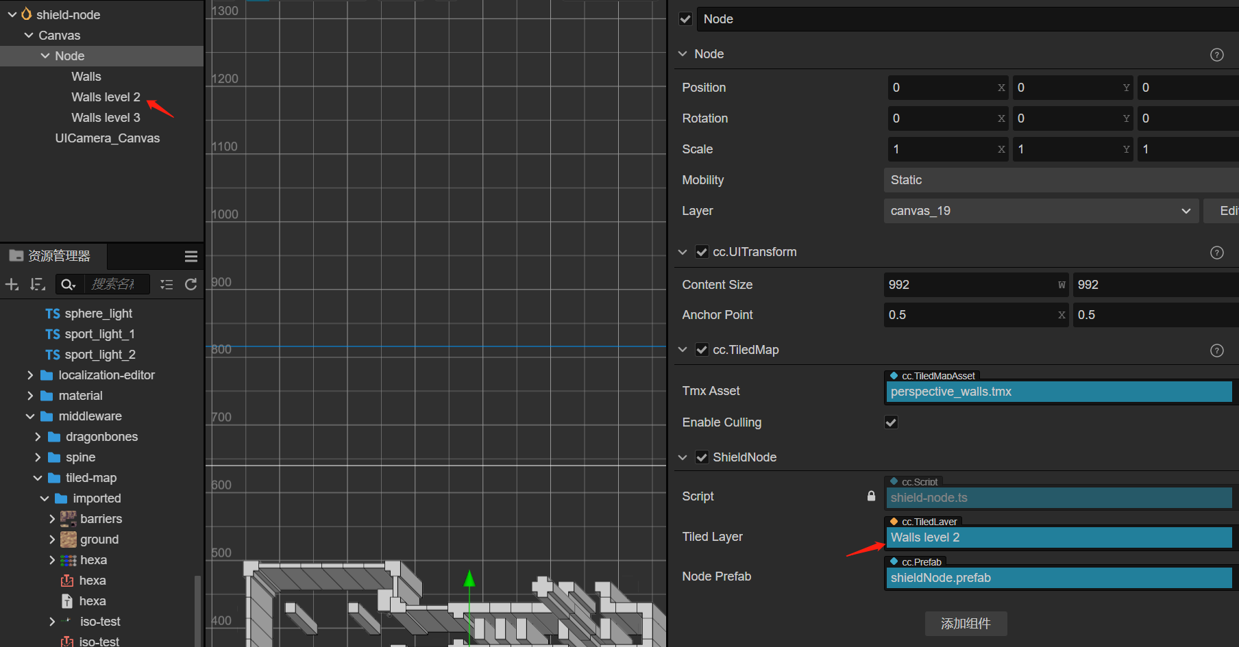Click the Node Prefab shieldNode.prefab field
Screen dimensions: 1239x647
[x=1059, y=578]
